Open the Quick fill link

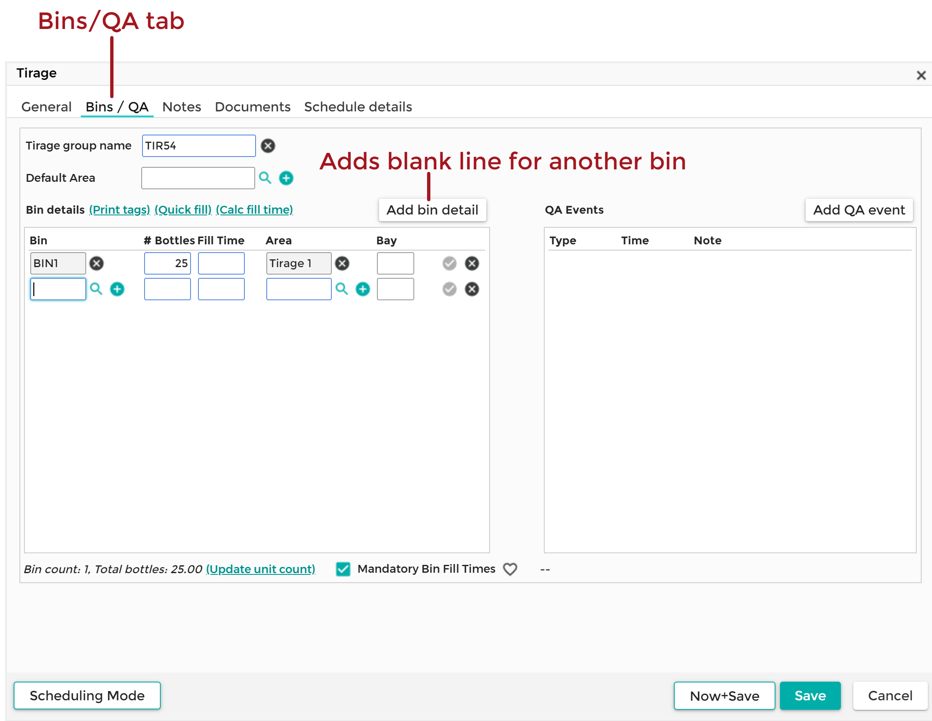(183, 210)
